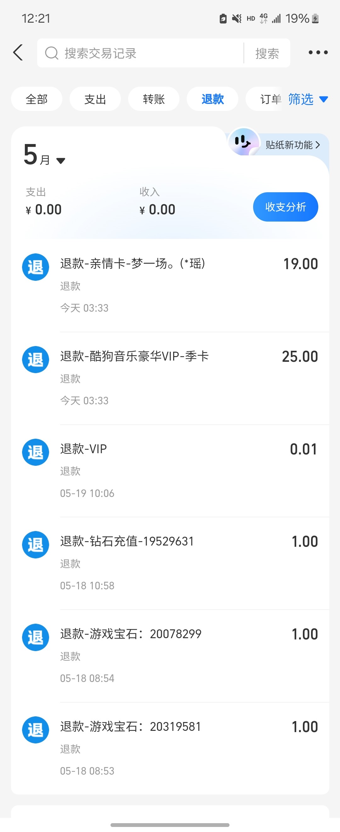Switch to the 支出 tab
Image resolution: width=340 pixels, height=832 pixels.
click(95, 99)
